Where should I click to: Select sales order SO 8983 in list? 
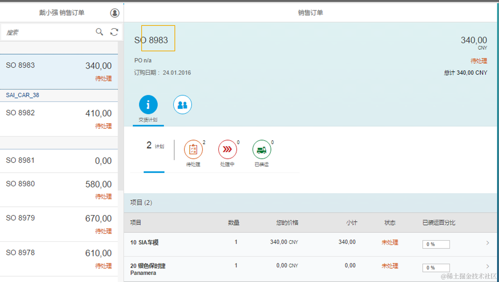tap(59, 72)
